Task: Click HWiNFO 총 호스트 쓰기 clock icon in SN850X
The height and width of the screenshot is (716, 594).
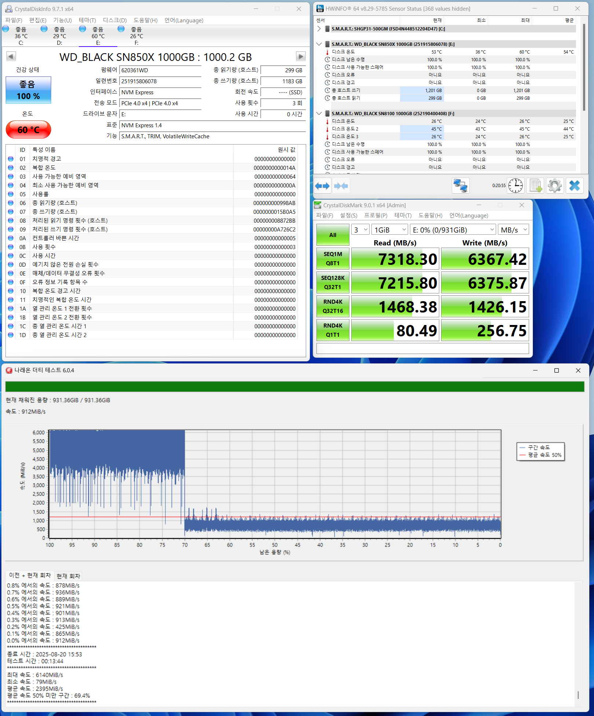Action: pyautogui.click(x=327, y=90)
